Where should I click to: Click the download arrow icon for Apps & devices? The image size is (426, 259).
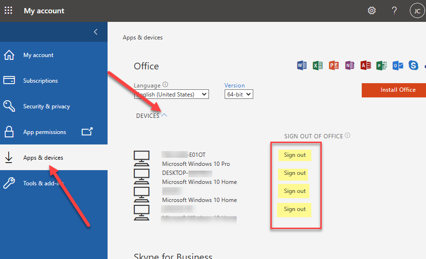point(9,157)
